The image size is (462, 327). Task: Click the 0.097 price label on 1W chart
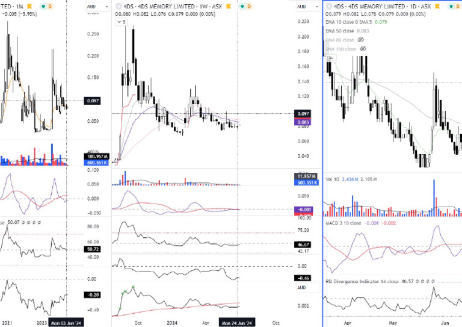pyautogui.click(x=303, y=114)
